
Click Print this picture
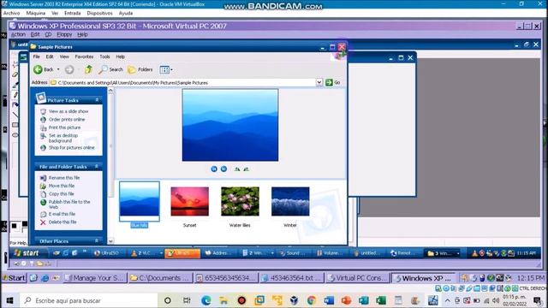coord(65,127)
